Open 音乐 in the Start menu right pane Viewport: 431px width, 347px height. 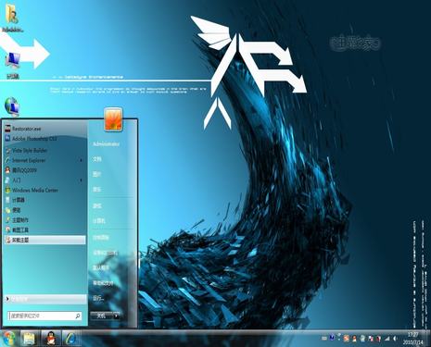97,190
